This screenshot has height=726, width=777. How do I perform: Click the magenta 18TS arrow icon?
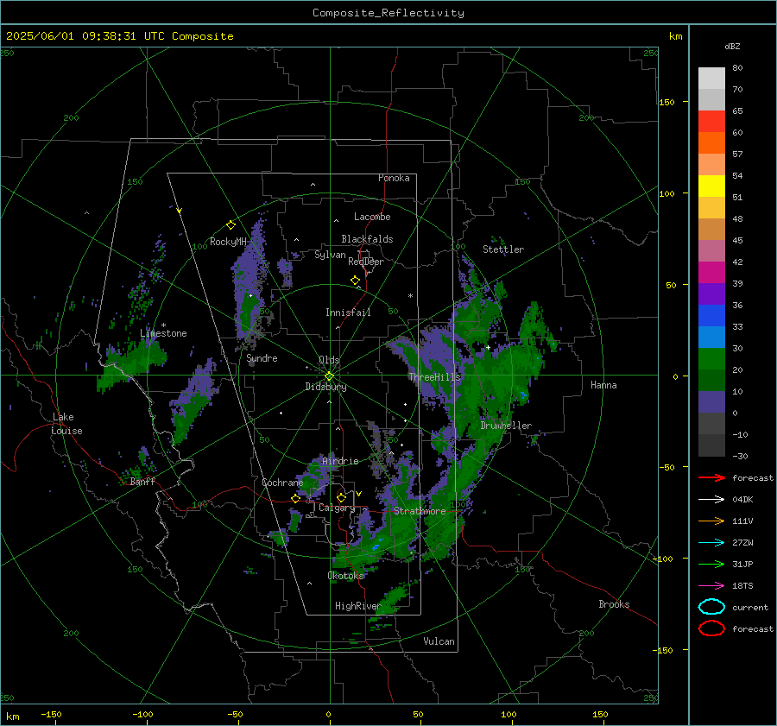[x=711, y=586]
